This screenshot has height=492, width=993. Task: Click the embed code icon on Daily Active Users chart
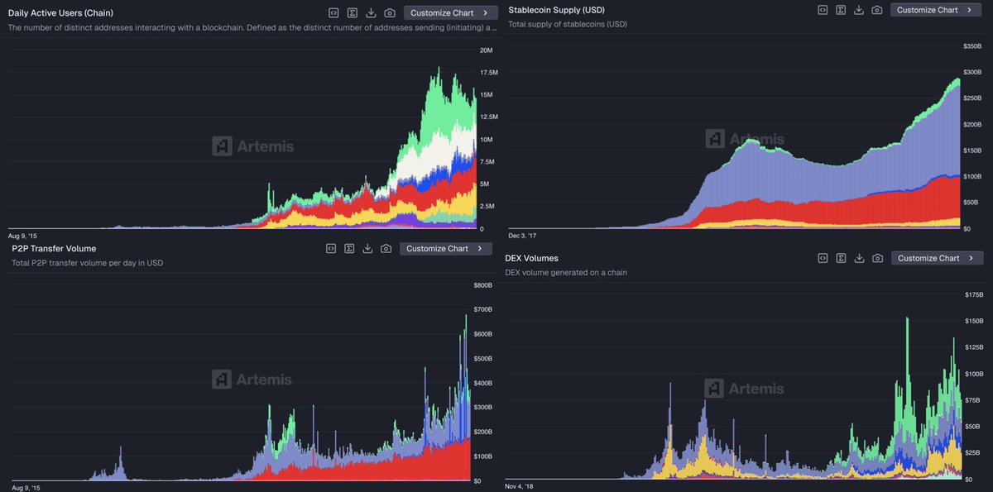(333, 12)
